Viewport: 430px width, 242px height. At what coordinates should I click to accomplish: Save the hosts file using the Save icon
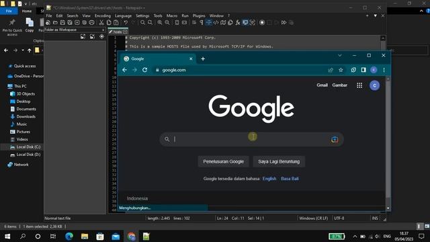tap(62, 22)
